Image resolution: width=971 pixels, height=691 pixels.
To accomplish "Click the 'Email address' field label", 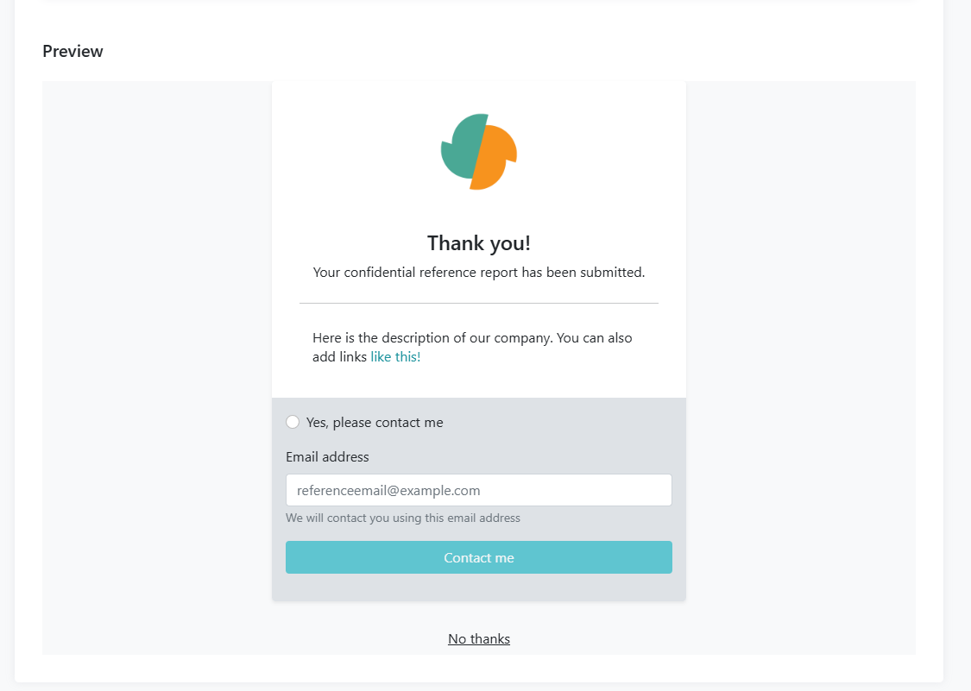I will click(x=327, y=457).
